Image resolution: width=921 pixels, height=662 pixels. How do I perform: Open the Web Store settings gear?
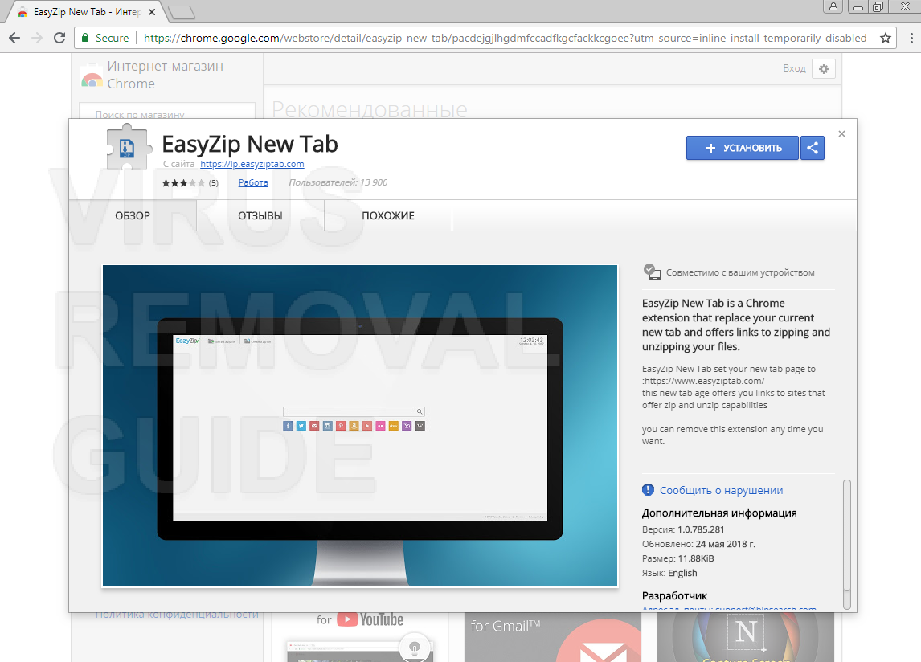824,69
